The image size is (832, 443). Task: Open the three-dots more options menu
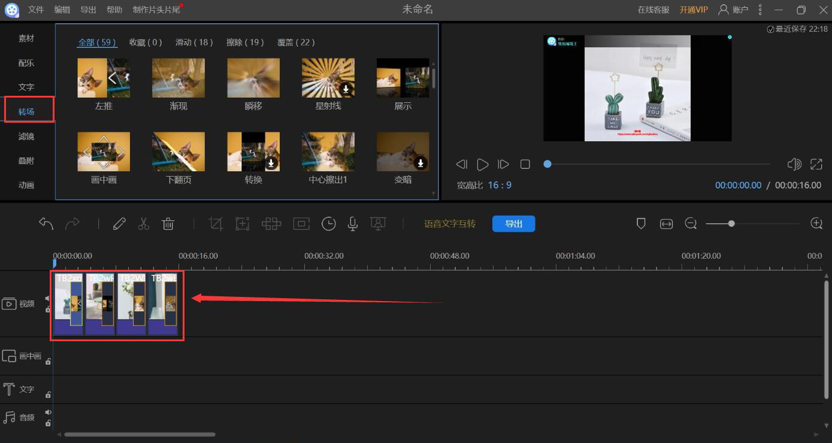tap(760, 10)
